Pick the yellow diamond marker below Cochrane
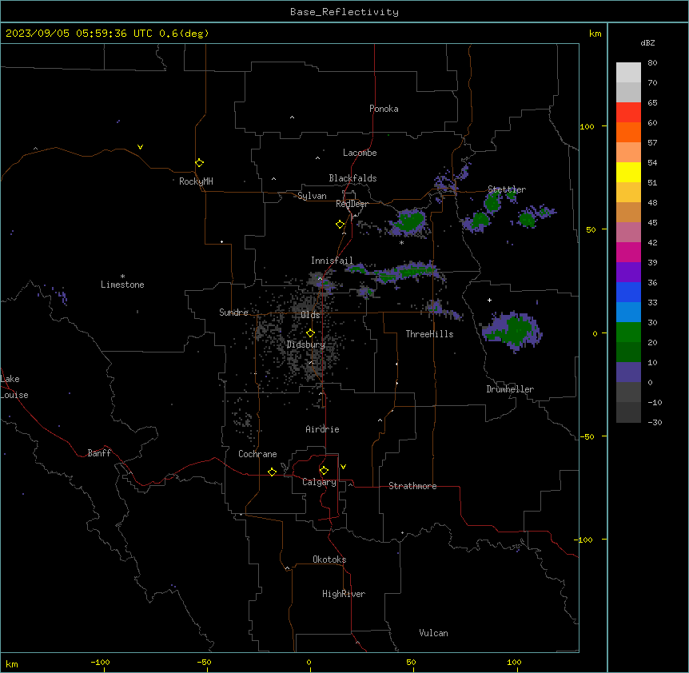This screenshot has width=689, height=673. pyautogui.click(x=272, y=472)
